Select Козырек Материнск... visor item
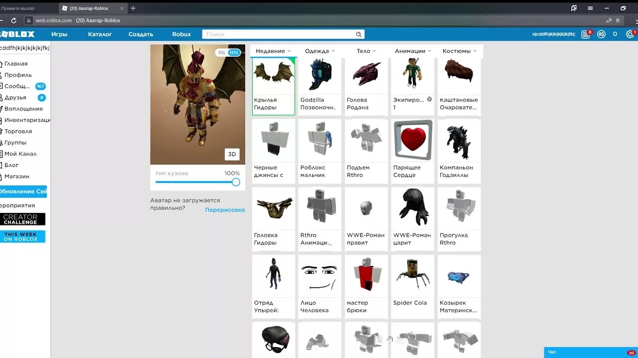Screen dimensions: 638x358 tap(459, 286)
